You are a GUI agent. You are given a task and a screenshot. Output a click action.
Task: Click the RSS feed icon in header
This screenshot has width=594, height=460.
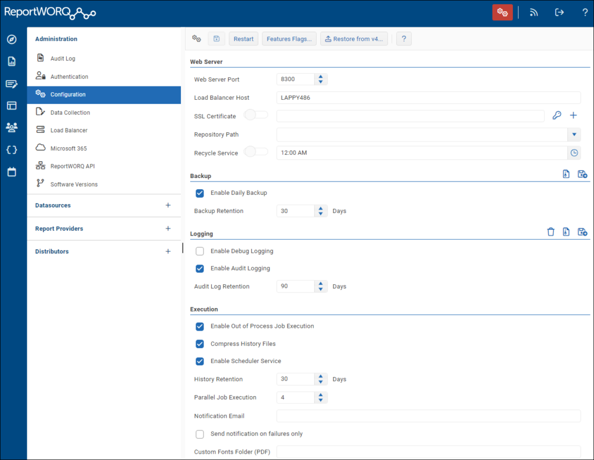point(534,13)
